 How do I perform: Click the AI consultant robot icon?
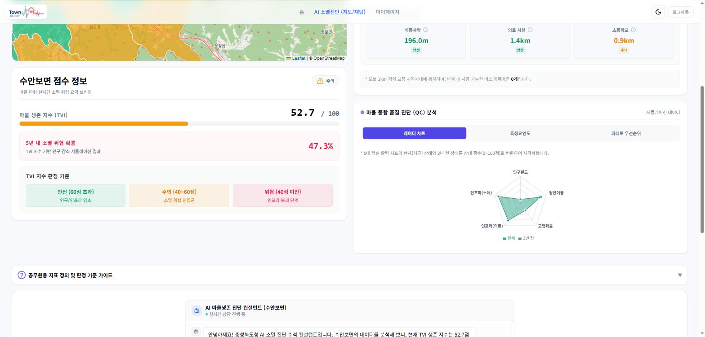(197, 311)
